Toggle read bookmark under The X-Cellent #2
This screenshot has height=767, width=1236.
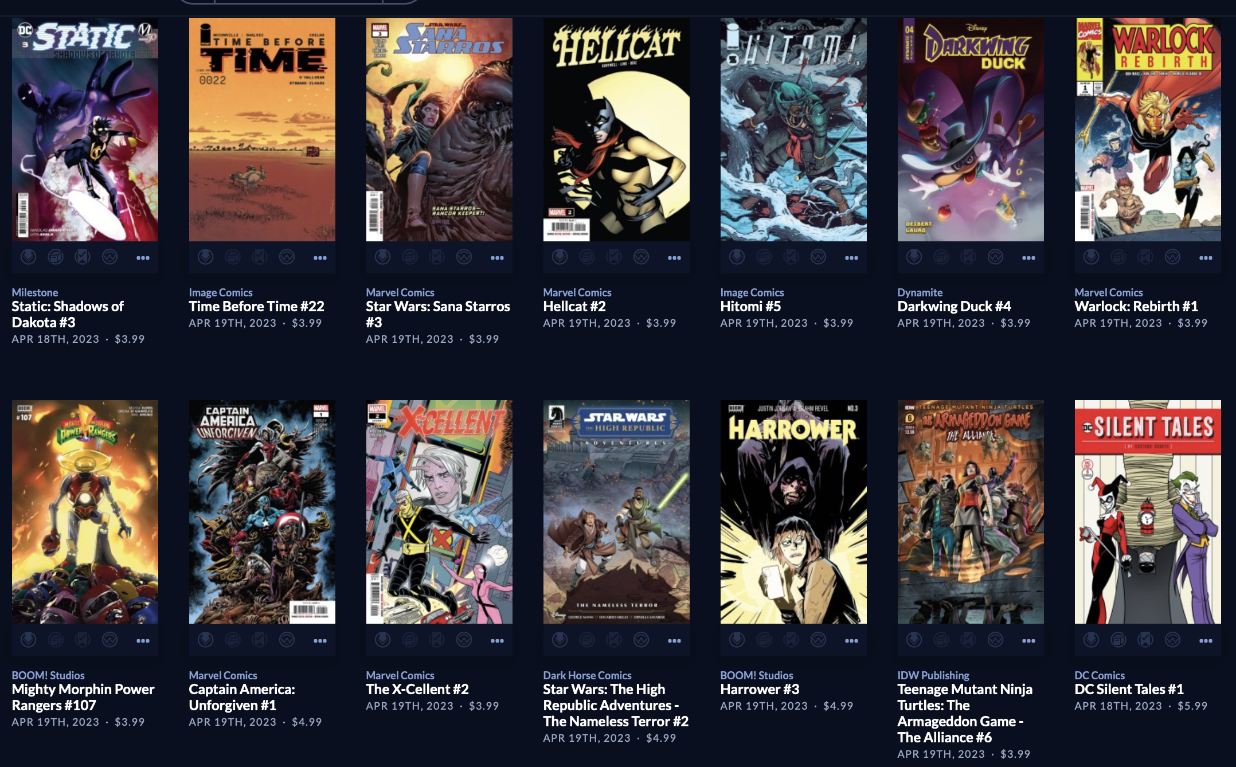437,639
